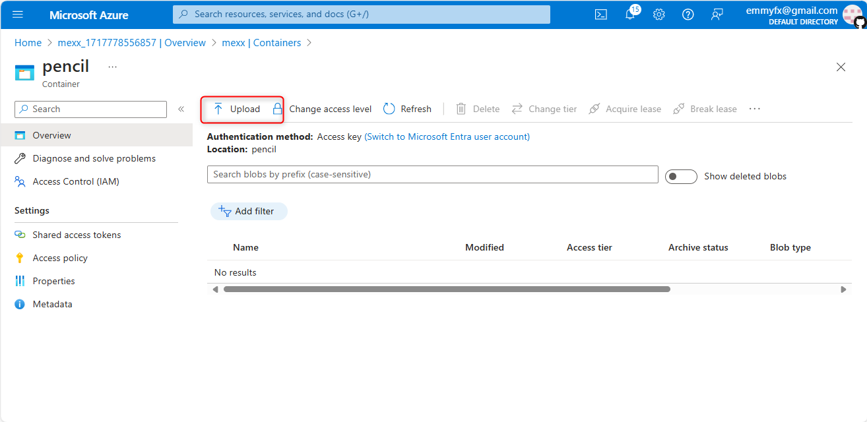The width and height of the screenshot is (867, 422).
Task: Collapse the left sidebar menu
Action: tap(181, 109)
